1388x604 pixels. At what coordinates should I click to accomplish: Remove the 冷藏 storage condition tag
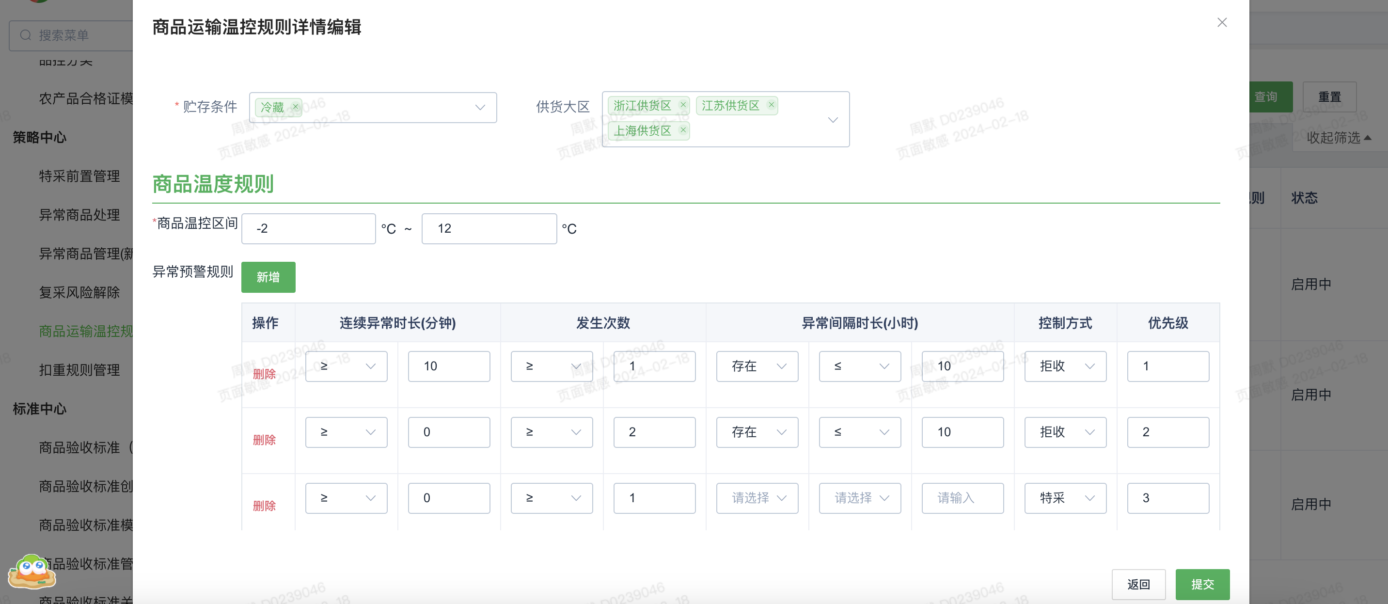pyautogui.click(x=295, y=107)
